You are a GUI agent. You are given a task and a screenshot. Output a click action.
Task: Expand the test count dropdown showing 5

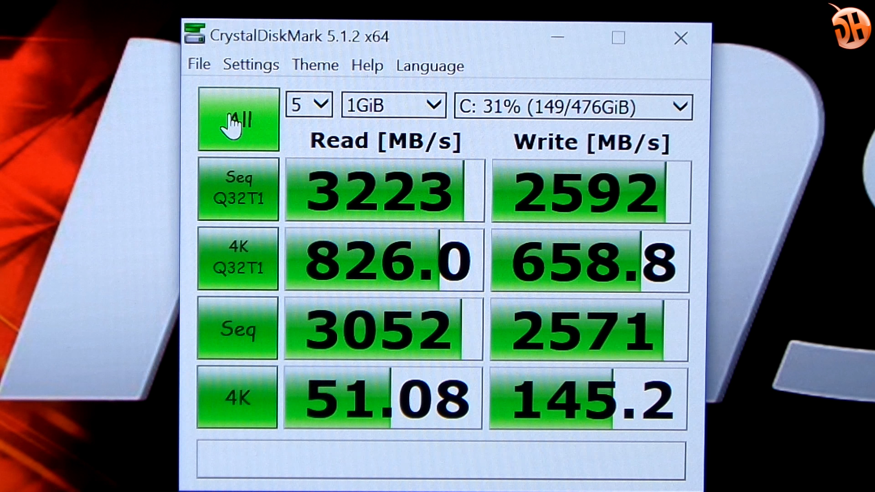(x=309, y=105)
